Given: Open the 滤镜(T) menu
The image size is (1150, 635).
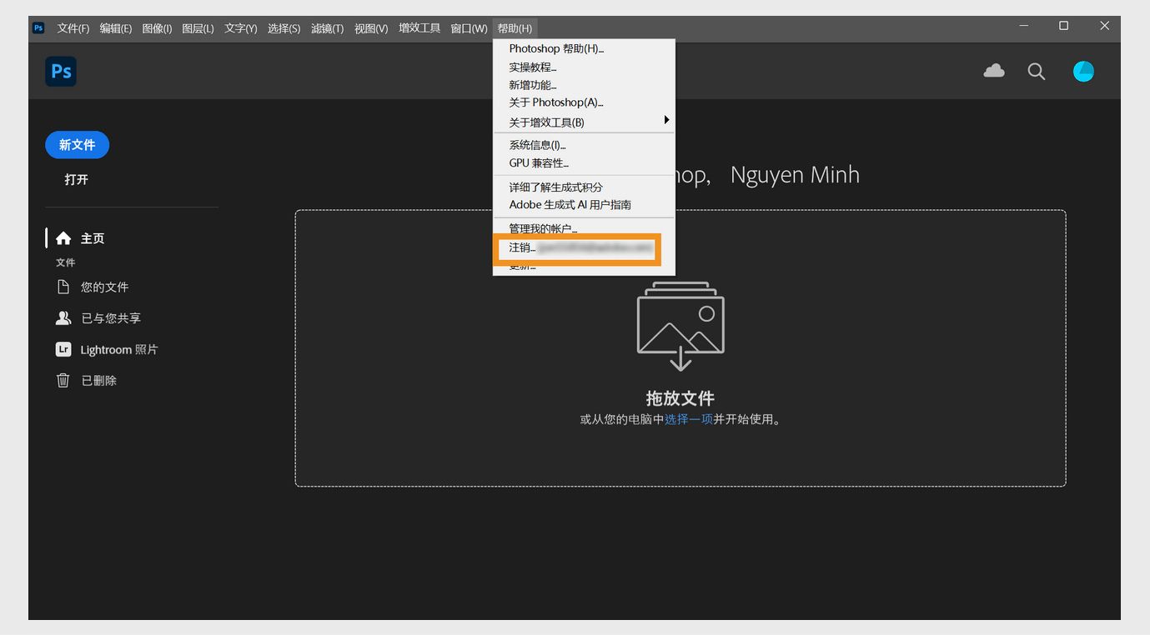Looking at the screenshot, I should 328,28.
